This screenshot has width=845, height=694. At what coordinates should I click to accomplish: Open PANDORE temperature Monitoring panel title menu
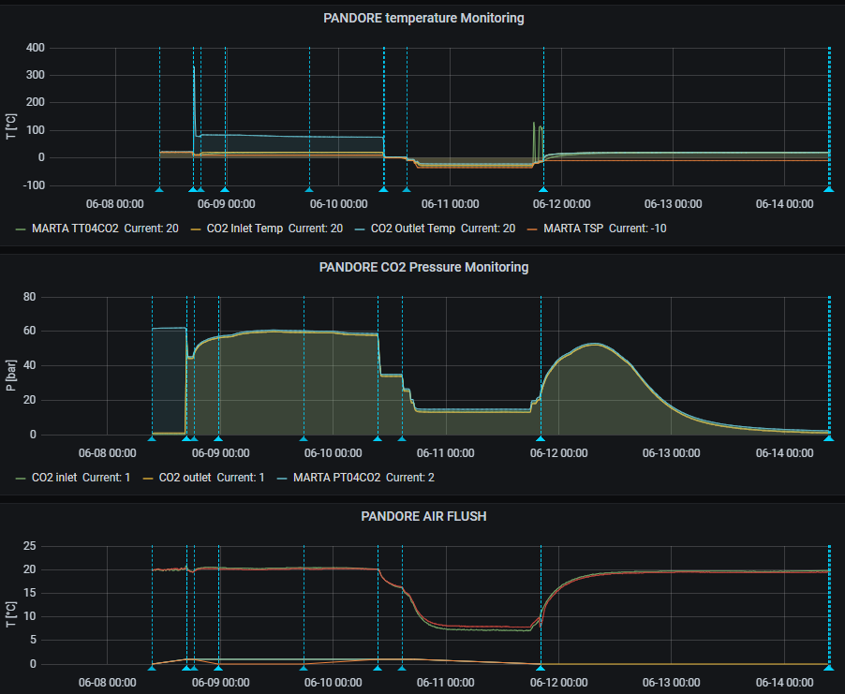pyautogui.click(x=423, y=18)
